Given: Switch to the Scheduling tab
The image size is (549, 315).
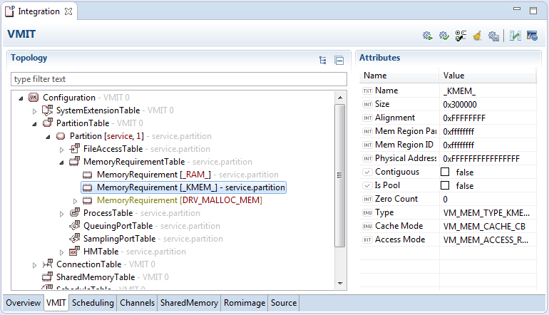Looking at the screenshot, I should point(93,303).
